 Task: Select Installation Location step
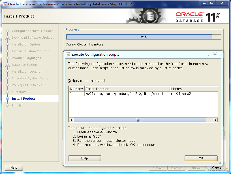(x=27, y=71)
